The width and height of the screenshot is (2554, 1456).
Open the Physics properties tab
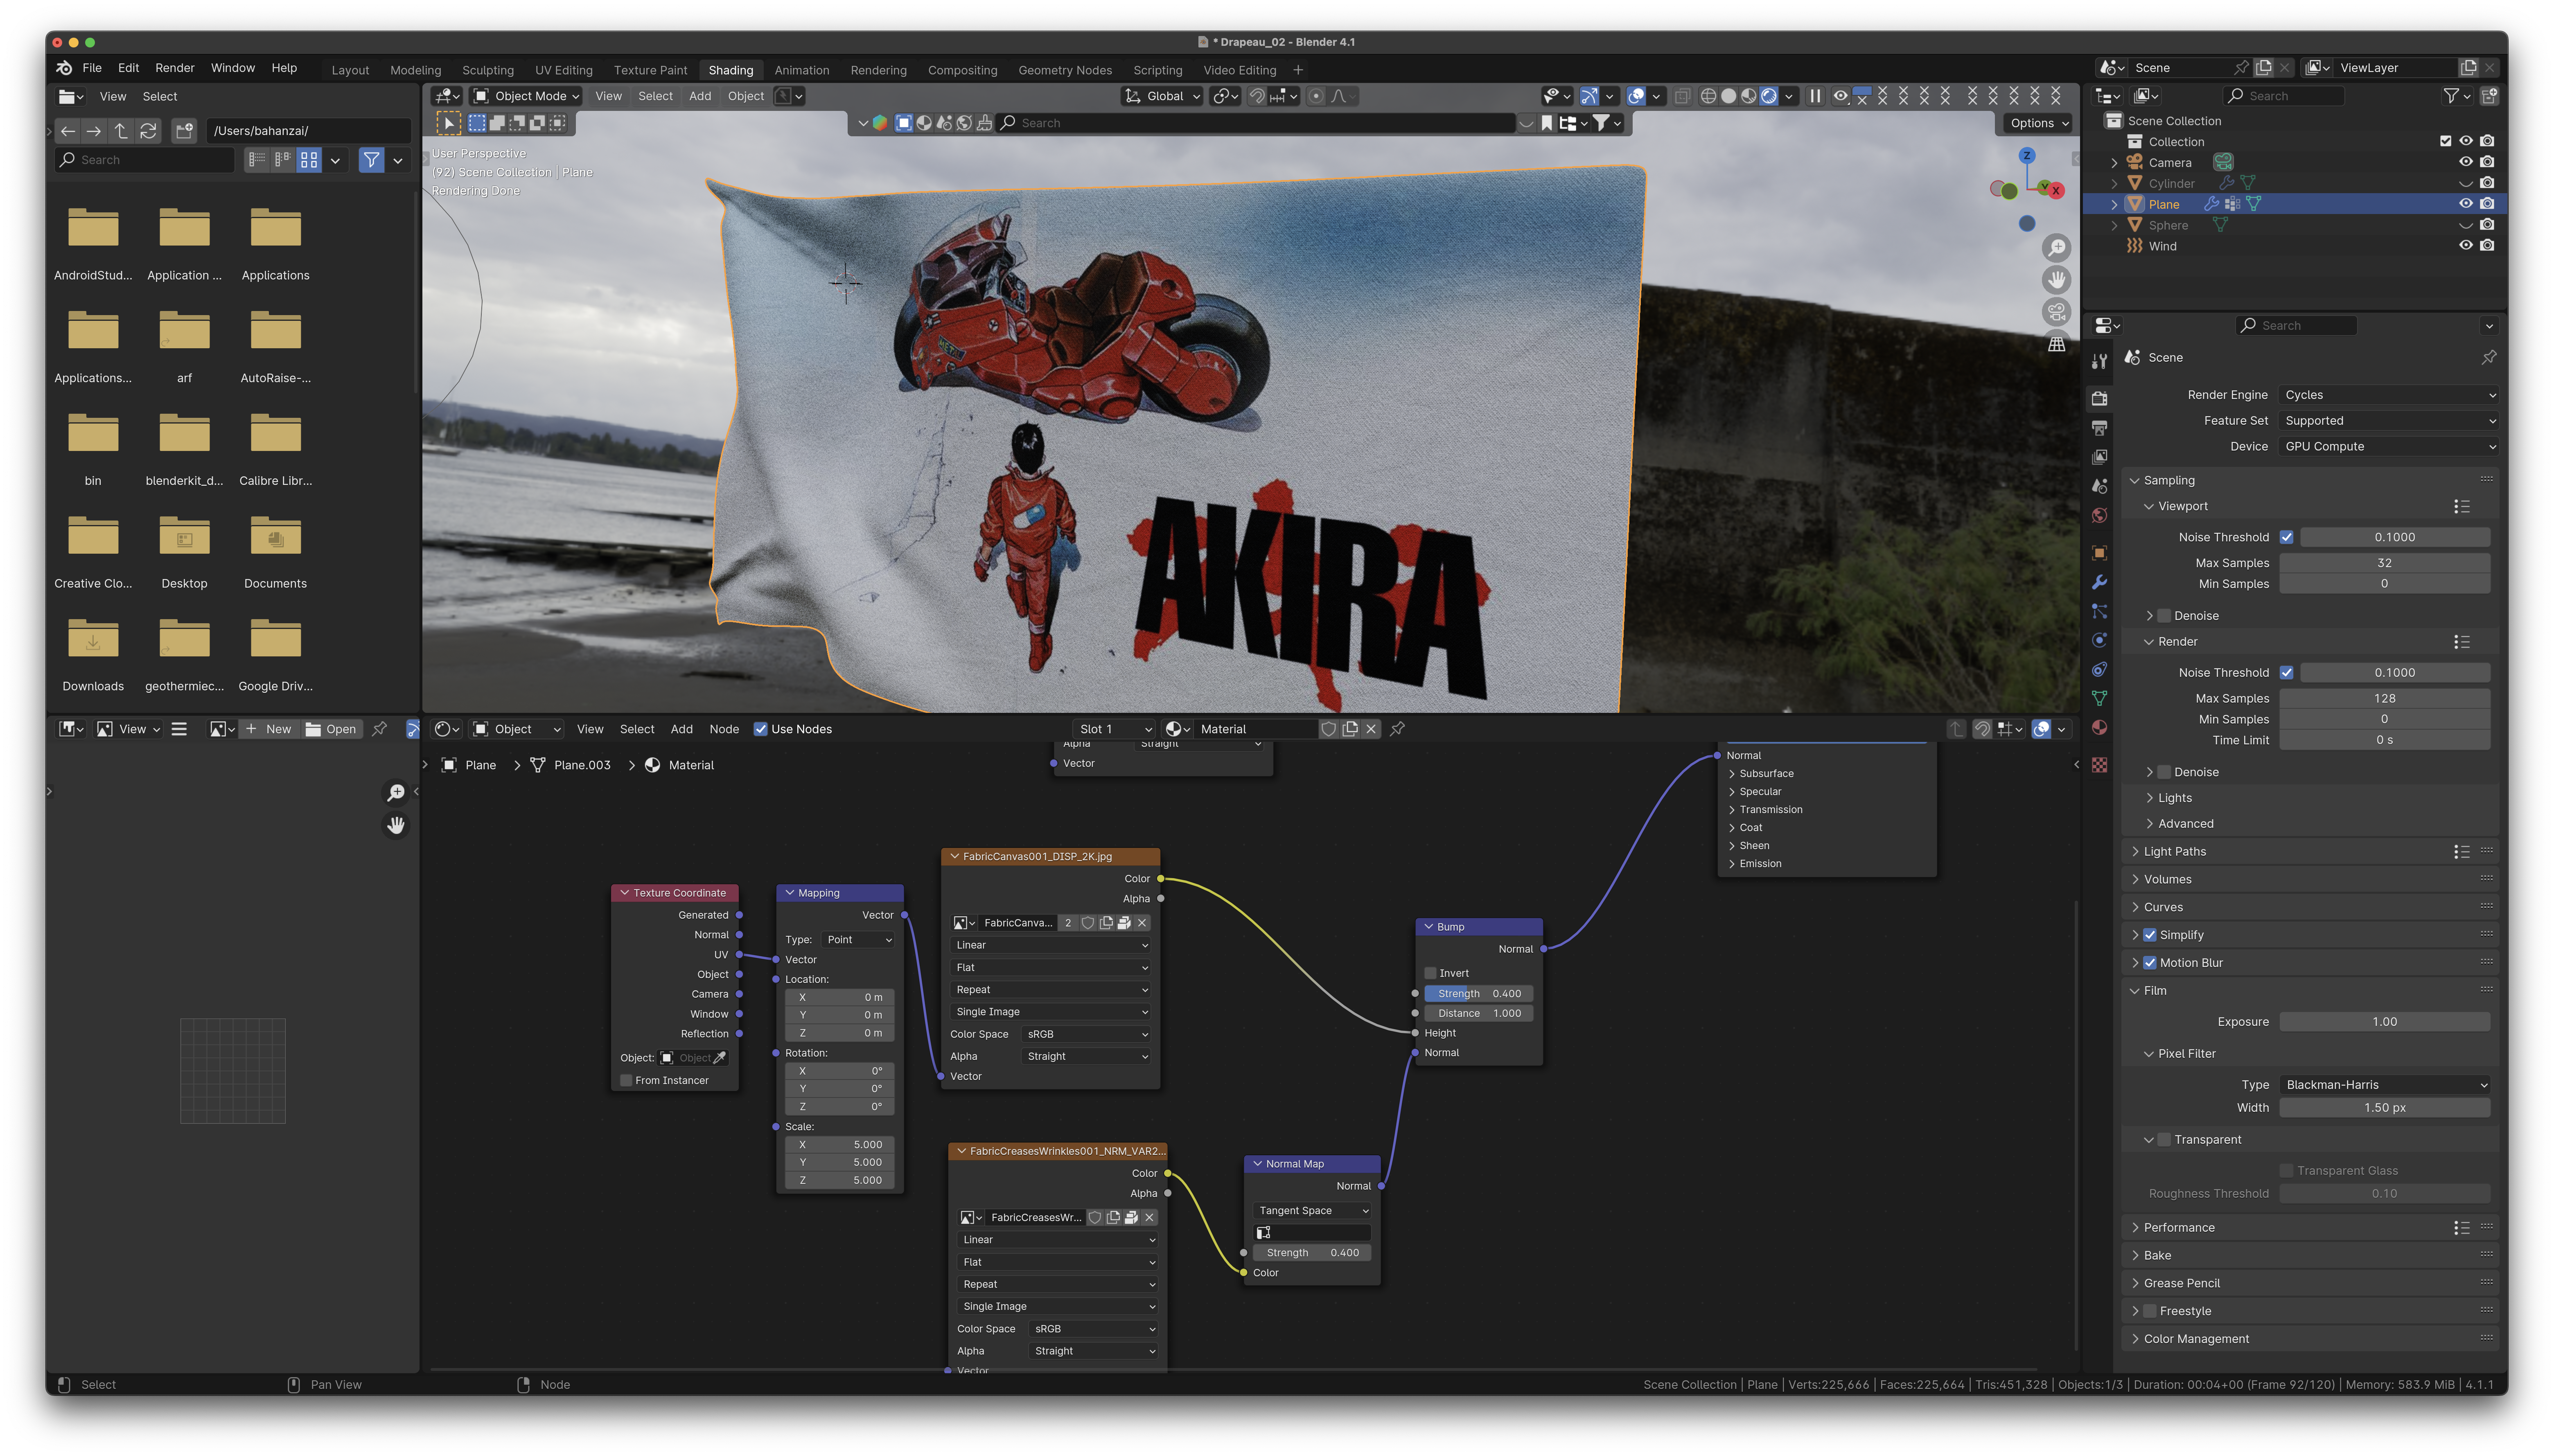[2099, 640]
